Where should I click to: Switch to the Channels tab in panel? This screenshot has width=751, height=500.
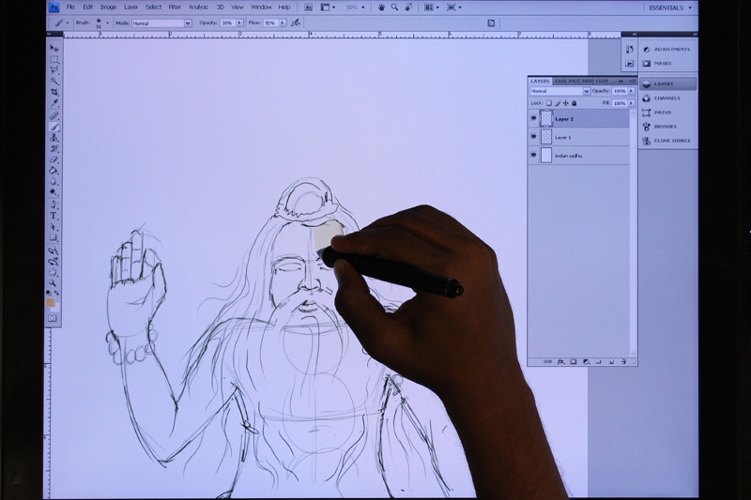[x=560, y=81]
